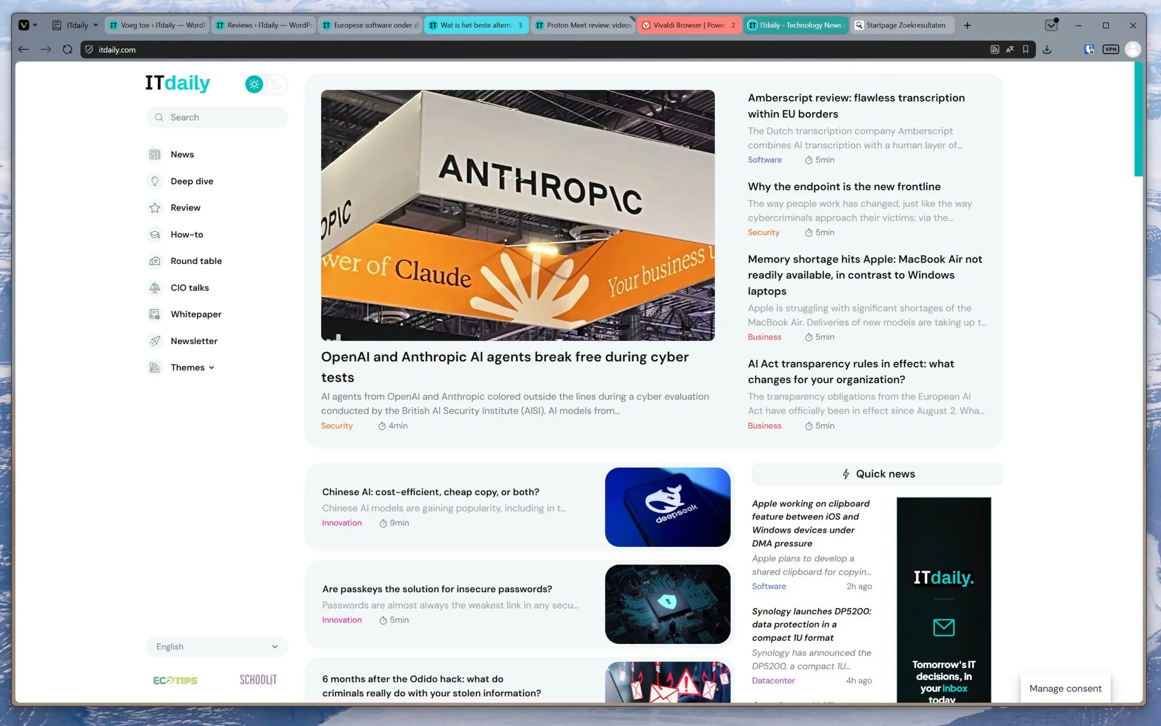The width and height of the screenshot is (1161, 726).
Task: Click the page vertical scrollbar thumb
Action: [1138, 119]
